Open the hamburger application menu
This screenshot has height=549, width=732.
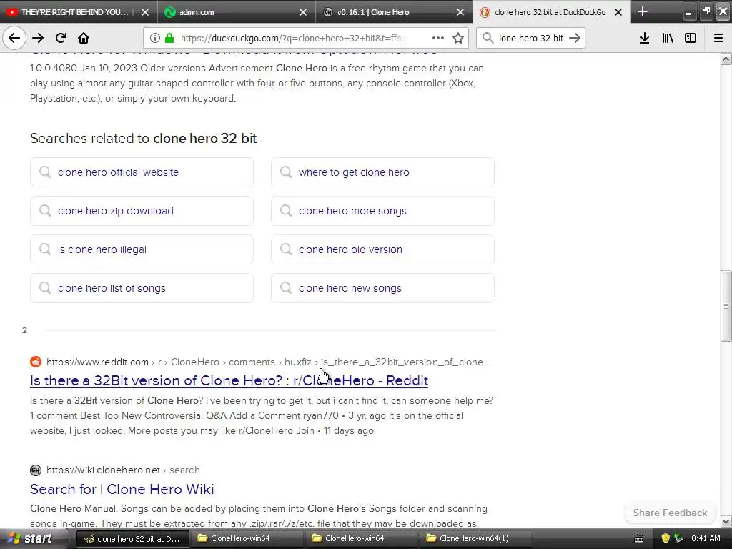(x=718, y=38)
